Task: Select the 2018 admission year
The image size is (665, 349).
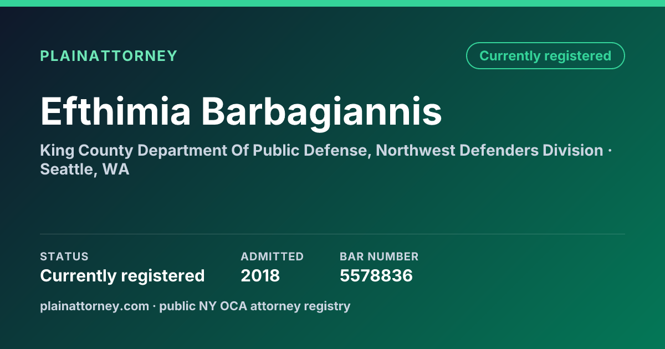Action: [x=260, y=275]
